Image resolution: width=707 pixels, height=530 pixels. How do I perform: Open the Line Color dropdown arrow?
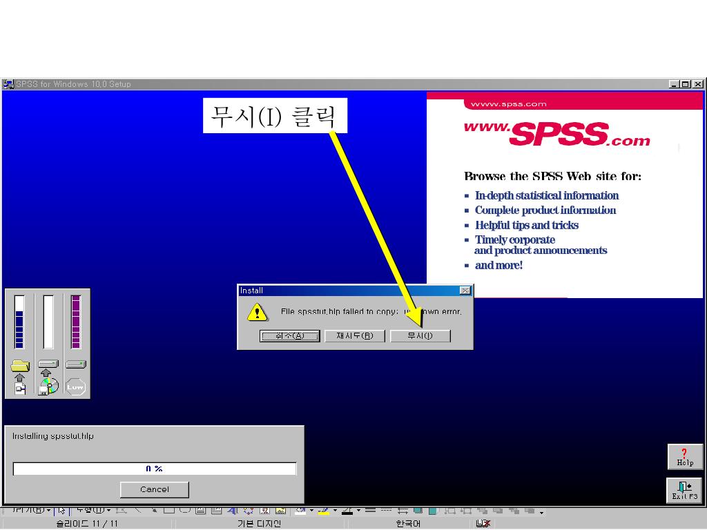point(335,511)
